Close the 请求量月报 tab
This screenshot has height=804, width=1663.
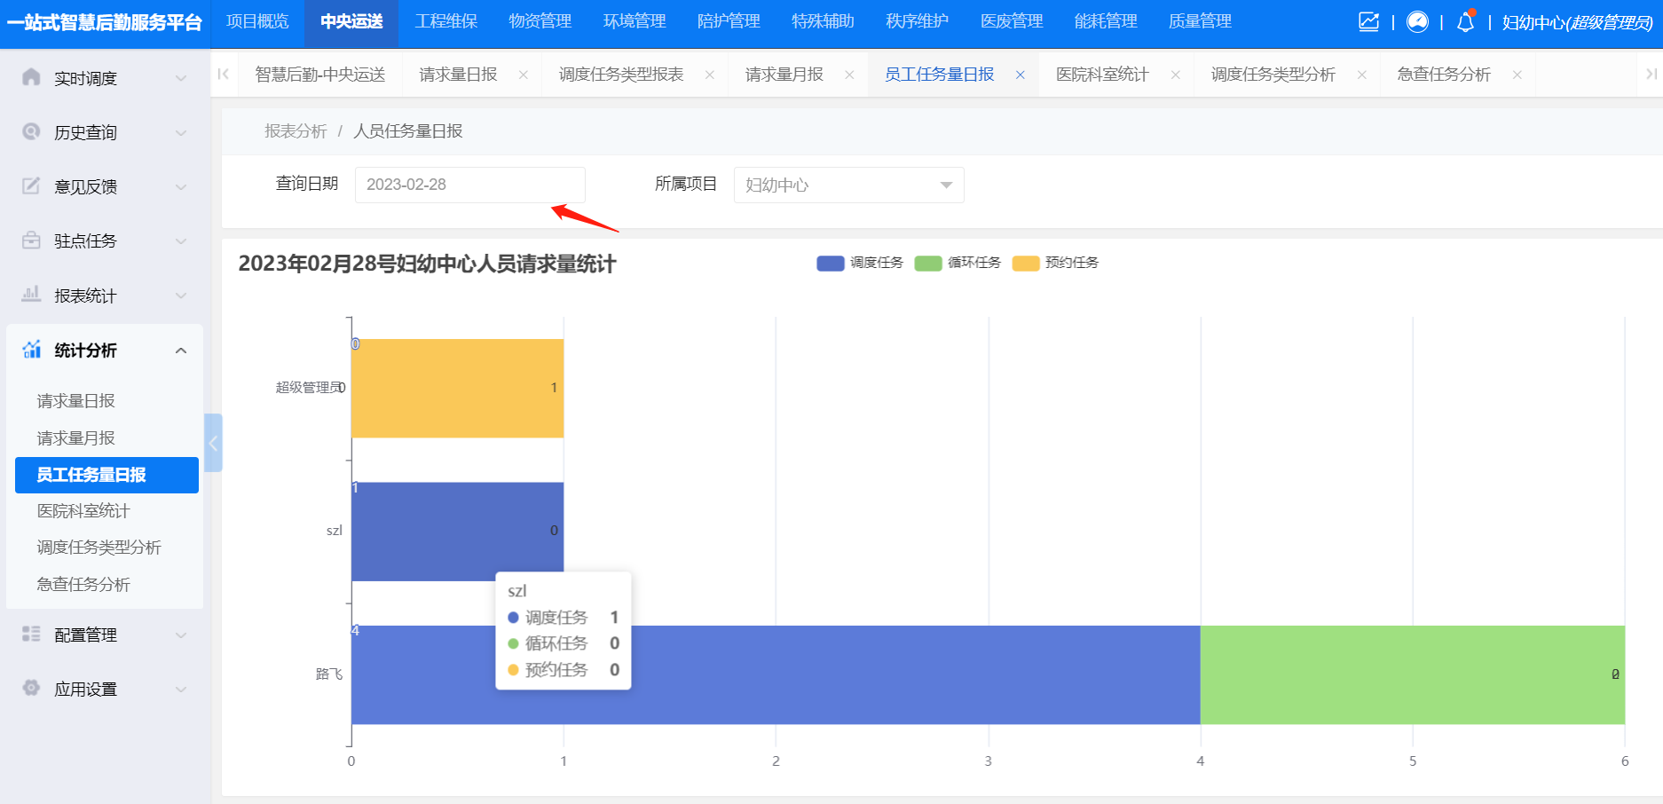849,75
